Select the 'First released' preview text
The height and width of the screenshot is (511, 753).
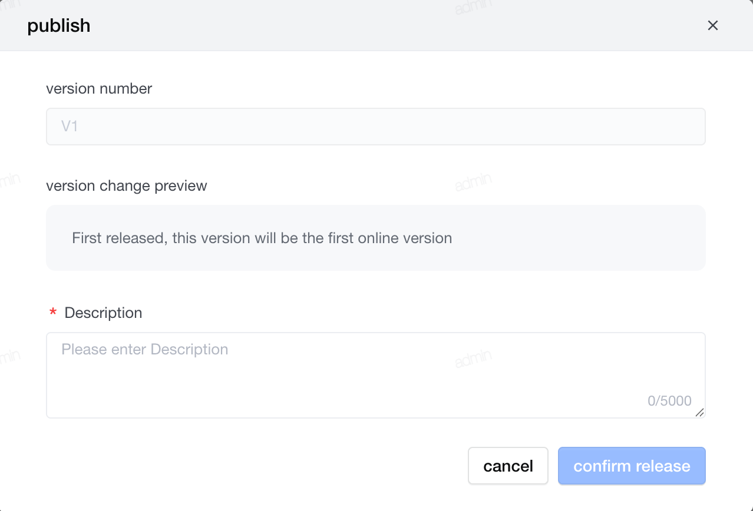click(262, 238)
